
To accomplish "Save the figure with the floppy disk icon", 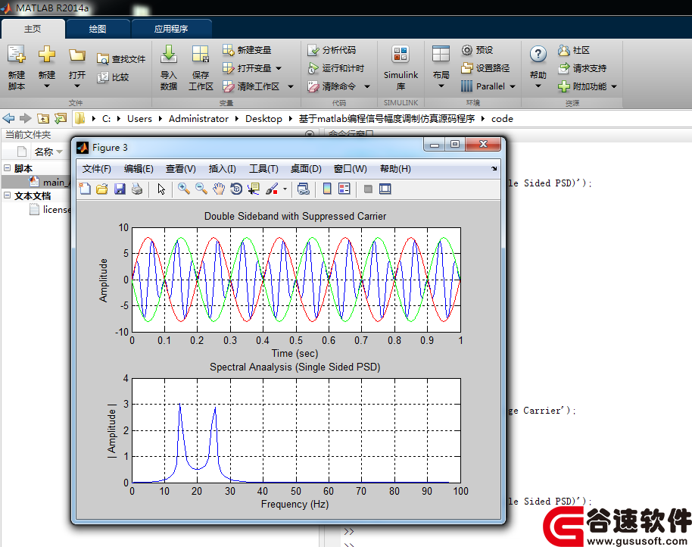I will coord(120,189).
